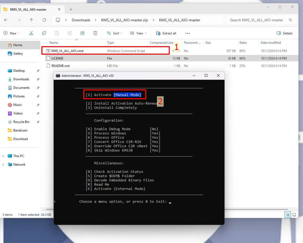Viewport: 303px width, 243px height.
Task: Click the Share icon in toolbar
Action: [x=83, y=33]
